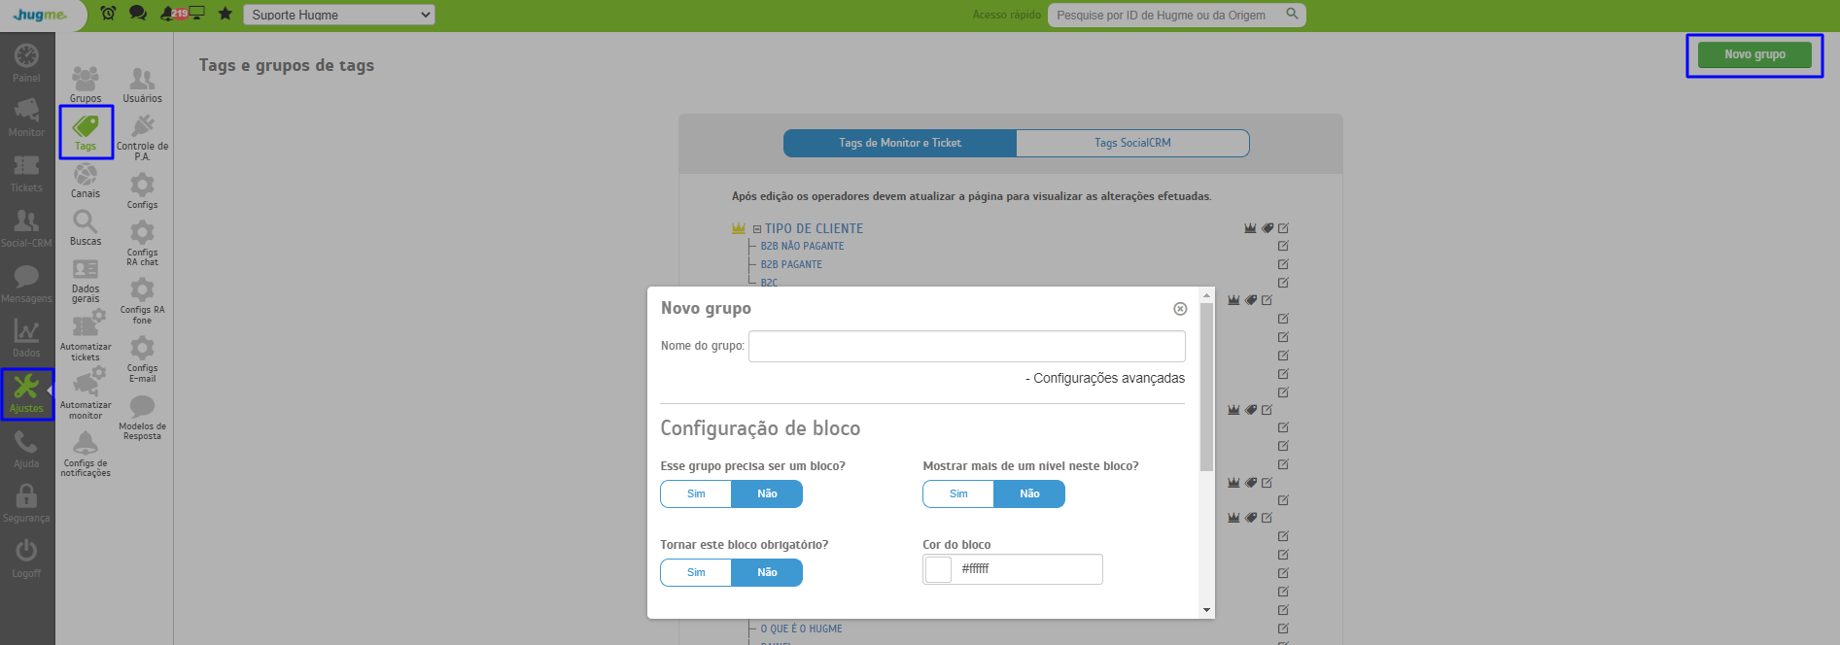
Task: Click the alarm clock icon in top bar
Action: pyautogui.click(x=108, y=14)
